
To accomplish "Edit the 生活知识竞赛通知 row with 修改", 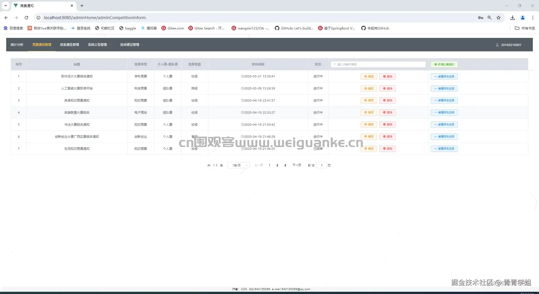I will [x=369, y=149].
